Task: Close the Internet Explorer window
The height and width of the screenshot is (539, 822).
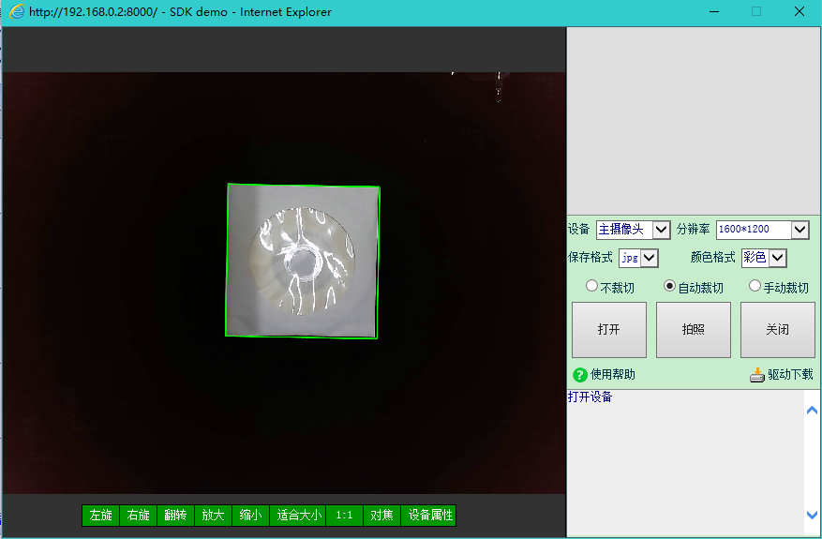Action: pos(800,11)
